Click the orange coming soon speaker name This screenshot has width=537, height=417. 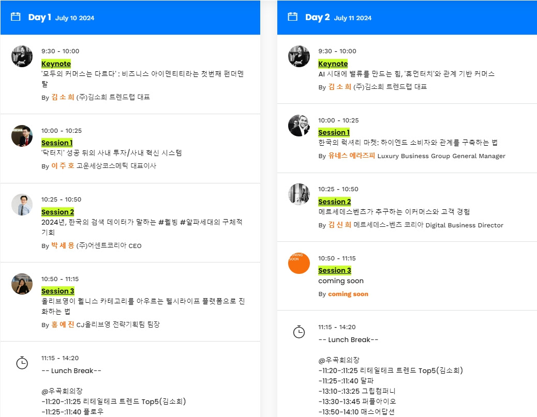pyautogui.click(x=348, y=294)
